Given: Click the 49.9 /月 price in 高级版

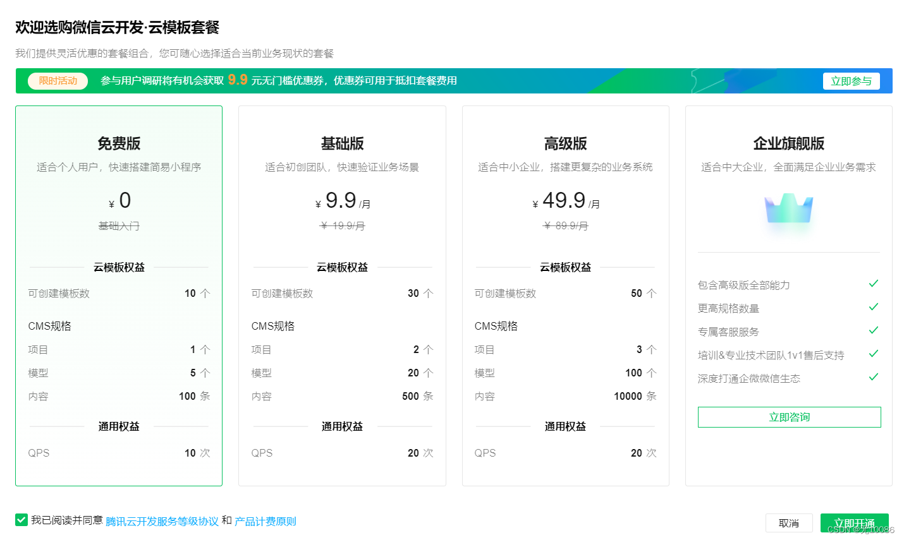Looking at the screenshot, I should coord(566,201).
